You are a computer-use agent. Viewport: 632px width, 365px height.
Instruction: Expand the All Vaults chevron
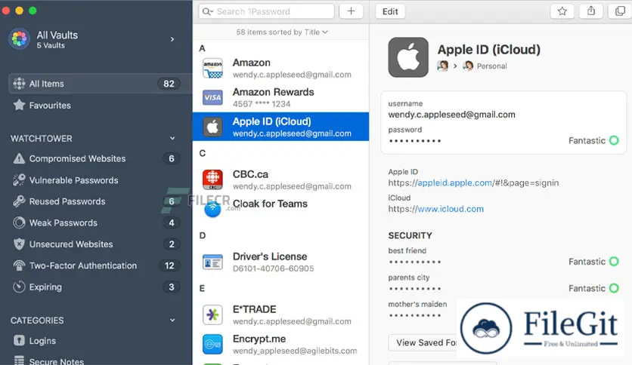click(172, 39)
